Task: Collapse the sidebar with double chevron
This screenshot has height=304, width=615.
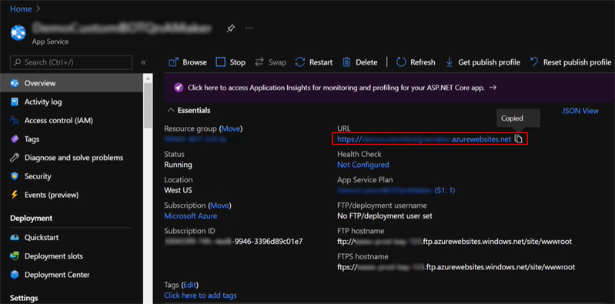Action: pos(143,62)
